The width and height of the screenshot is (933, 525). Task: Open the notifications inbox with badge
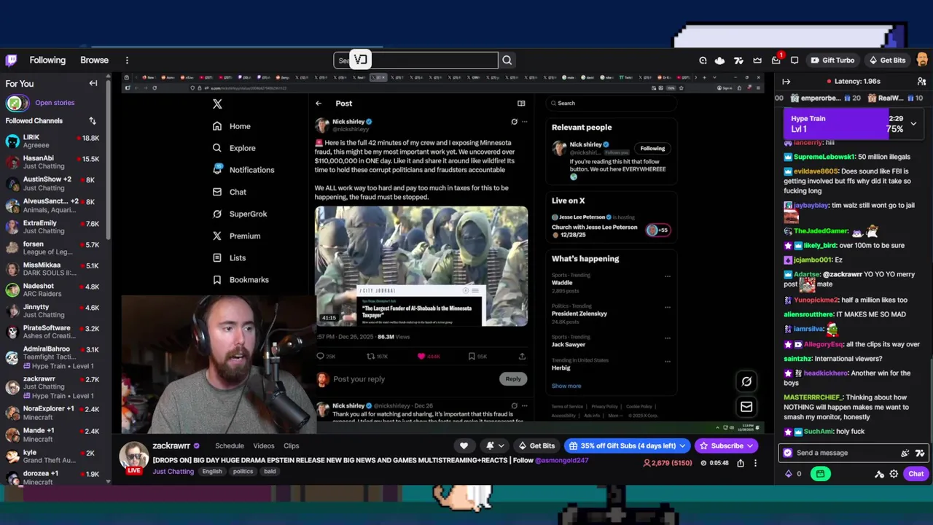pos(776,61)
